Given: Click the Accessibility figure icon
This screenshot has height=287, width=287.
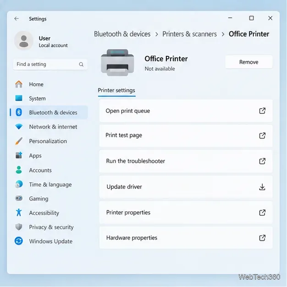Looking at the screenshot, I should pos(19,213).
